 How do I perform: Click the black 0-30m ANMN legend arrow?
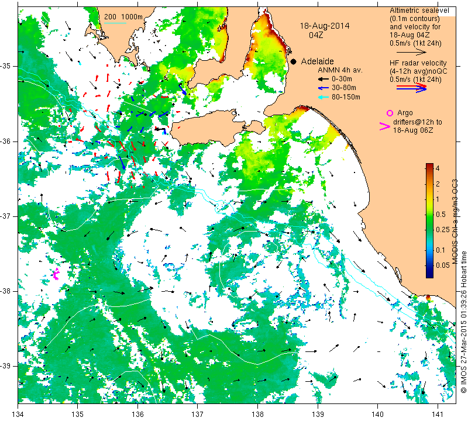(323, 79)
